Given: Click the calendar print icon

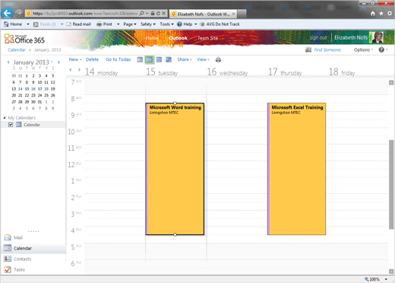Looking at the screenshot, I should [218, 59].
